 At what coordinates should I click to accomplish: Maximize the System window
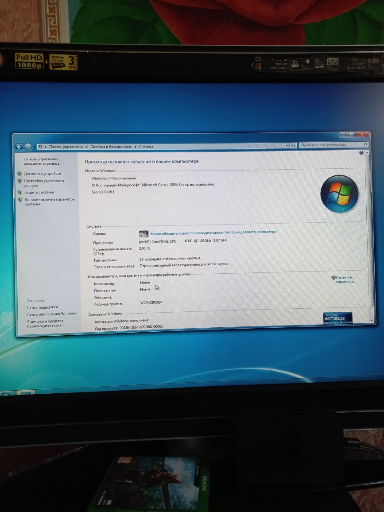pyautogui.click(x=351, y=134)
